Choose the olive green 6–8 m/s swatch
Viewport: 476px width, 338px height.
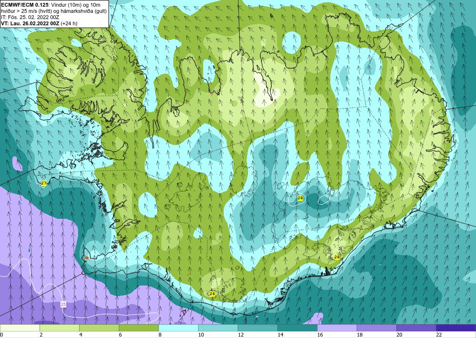(x=139, y=328)
